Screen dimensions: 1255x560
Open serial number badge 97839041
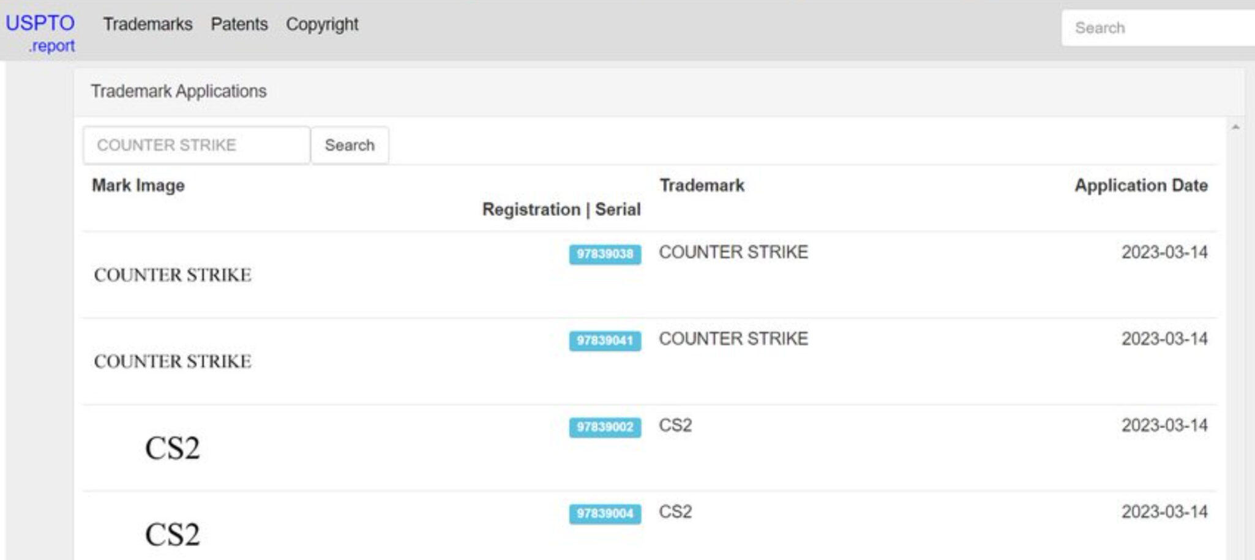(605, 341)
